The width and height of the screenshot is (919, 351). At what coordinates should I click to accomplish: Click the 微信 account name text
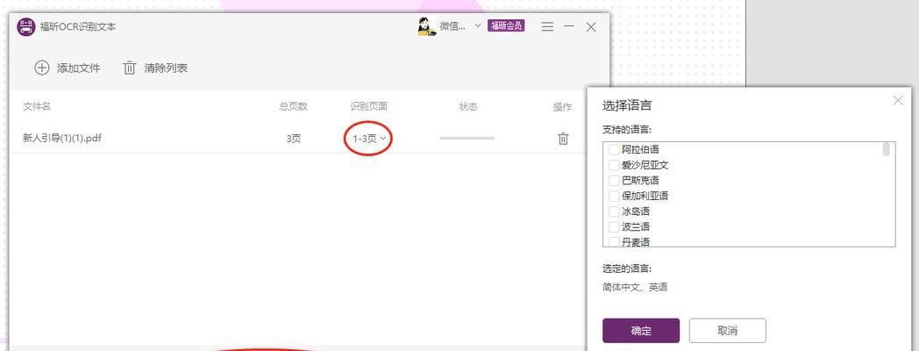click(453, 25)
